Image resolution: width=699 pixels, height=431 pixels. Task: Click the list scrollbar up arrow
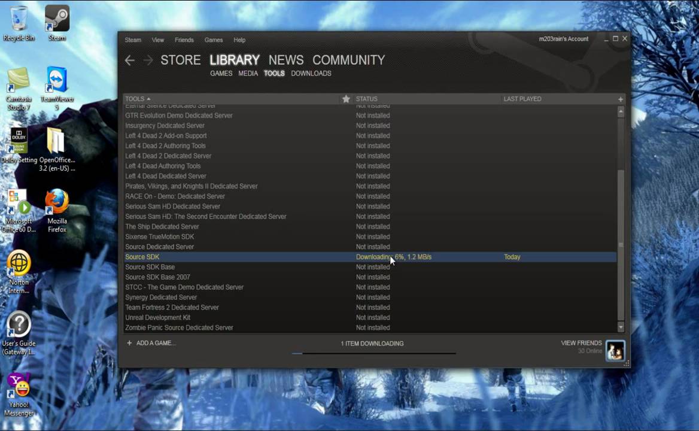coord(621,111)
